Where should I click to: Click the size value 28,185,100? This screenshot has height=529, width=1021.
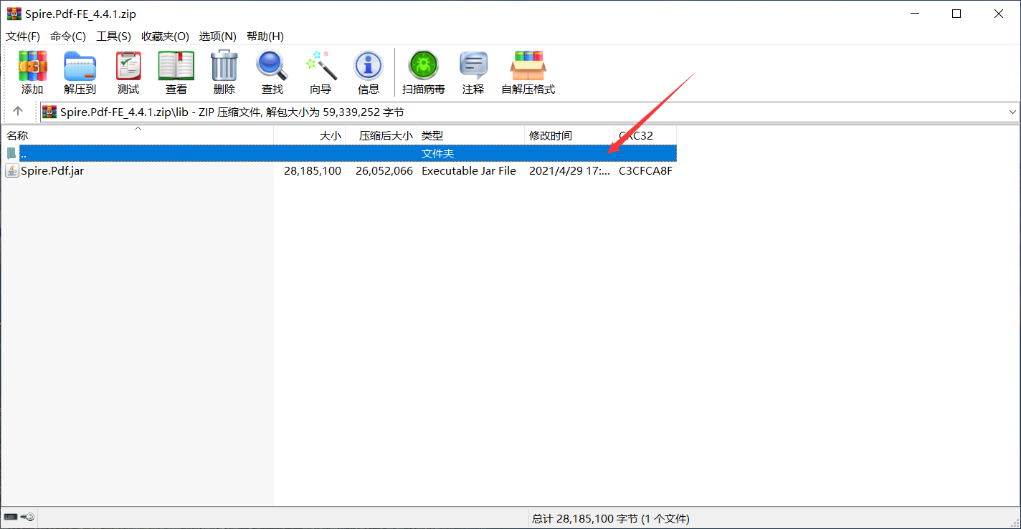tap(313, 171)
